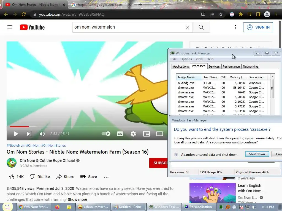This screenshot has height=211, width=282.
Task: Click Show more in description
Action: point(77,199)
